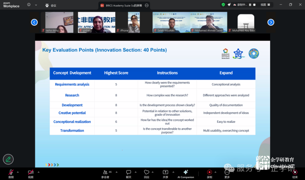Click the record button in bottom toolbar
This screenshot has height=180, width=305.
[x=209, y=172]
